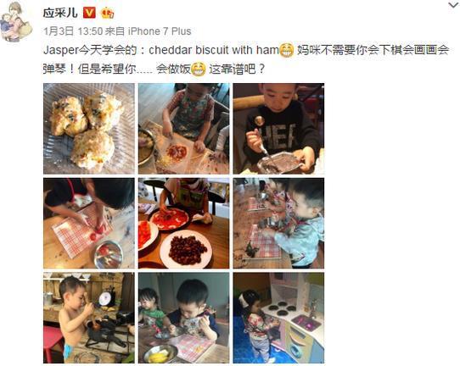Open the photo with plate of dark berries
The height and width of the screenshot is (366, 460).
(x=183, y=223)
